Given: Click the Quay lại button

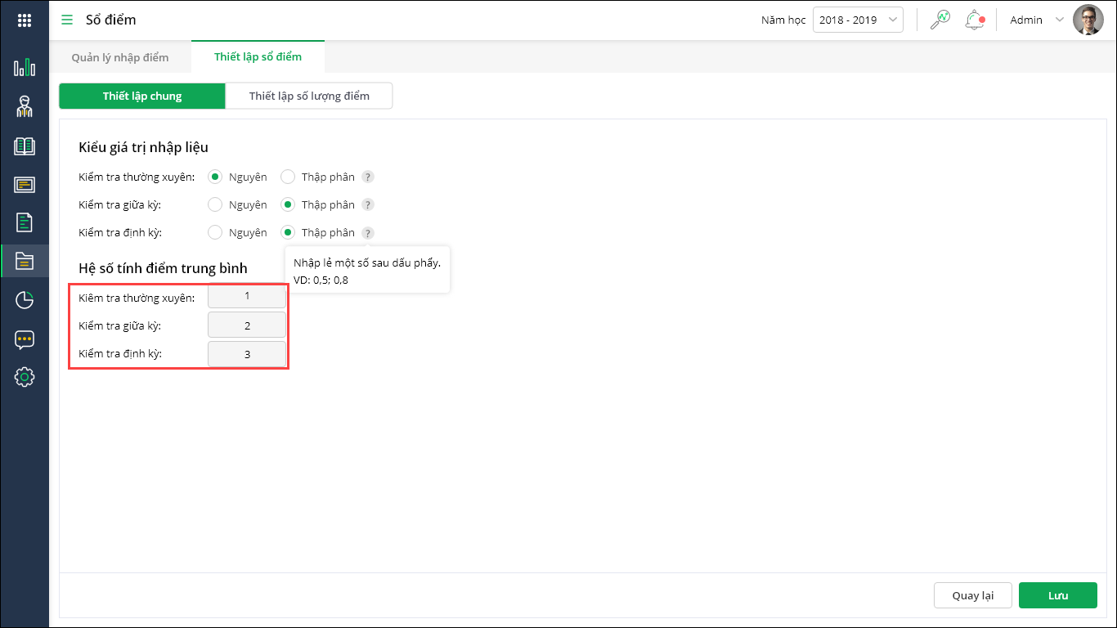Looking at the screenshot, I should (973, 595).
